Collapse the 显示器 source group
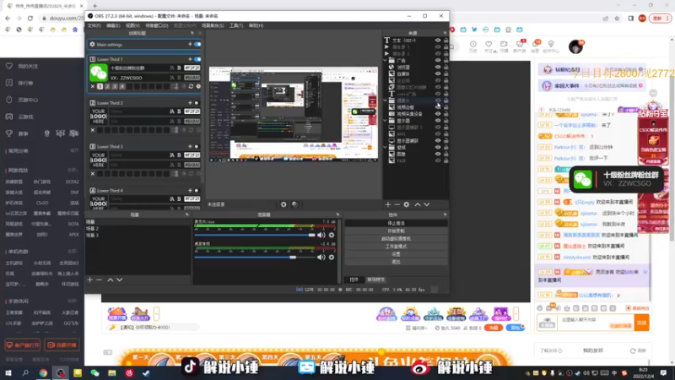The image size is (675, 380). (386, 121)
